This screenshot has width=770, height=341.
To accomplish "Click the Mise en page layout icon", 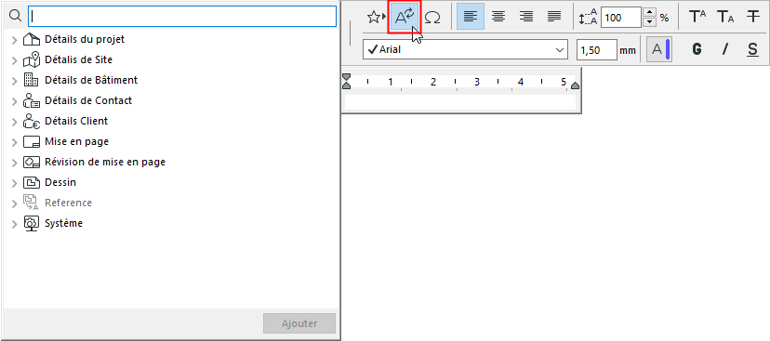I will pos(31,142).
